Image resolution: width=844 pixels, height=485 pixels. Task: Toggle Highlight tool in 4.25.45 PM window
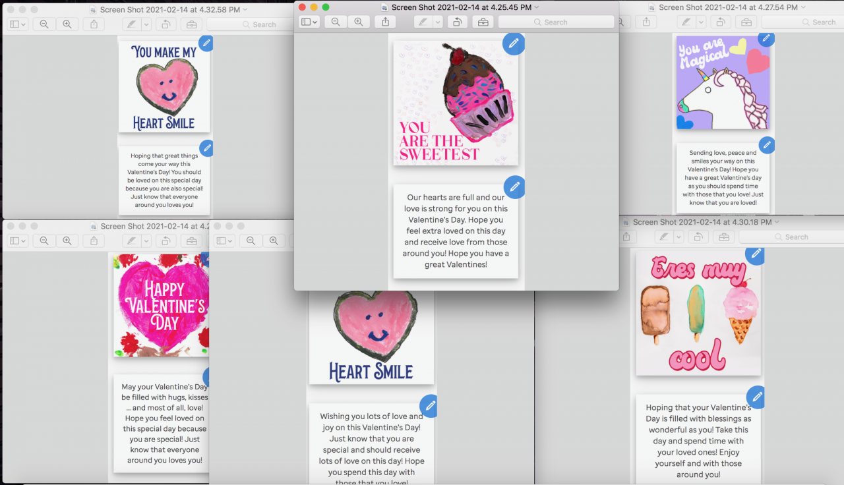423,22
